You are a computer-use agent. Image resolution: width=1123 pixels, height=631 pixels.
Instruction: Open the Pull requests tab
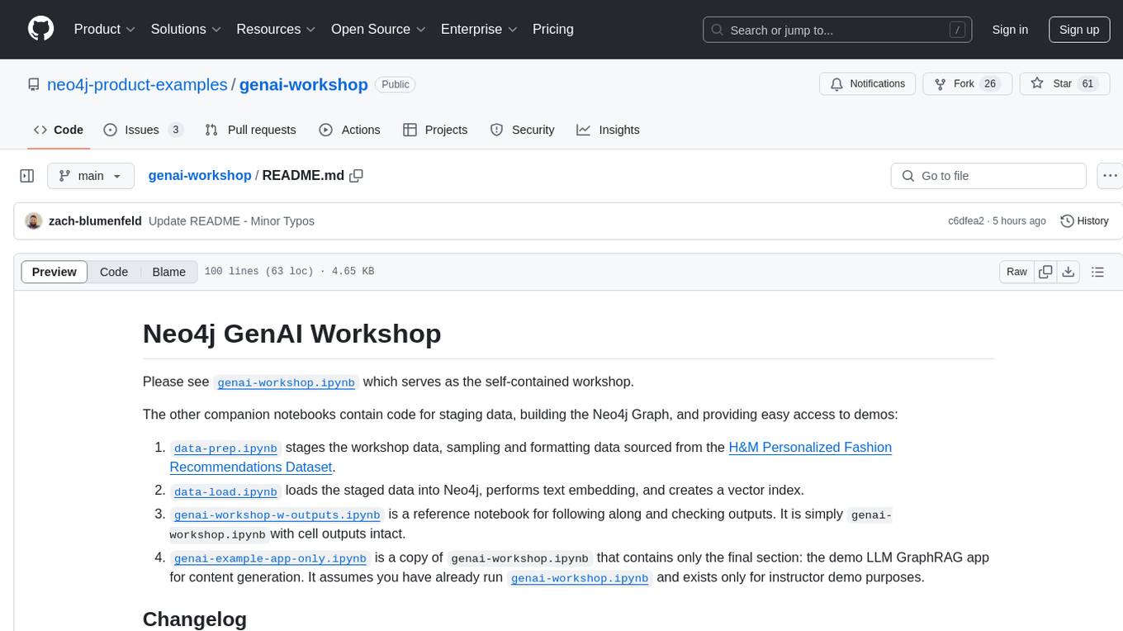pos(250,130)
